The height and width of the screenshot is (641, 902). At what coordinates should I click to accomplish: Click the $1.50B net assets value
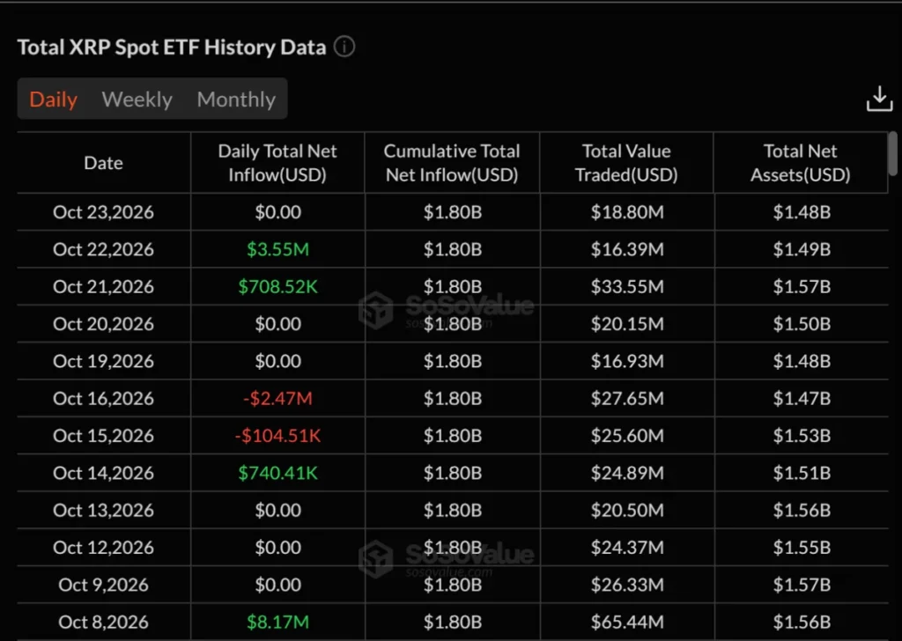point(802,324)
